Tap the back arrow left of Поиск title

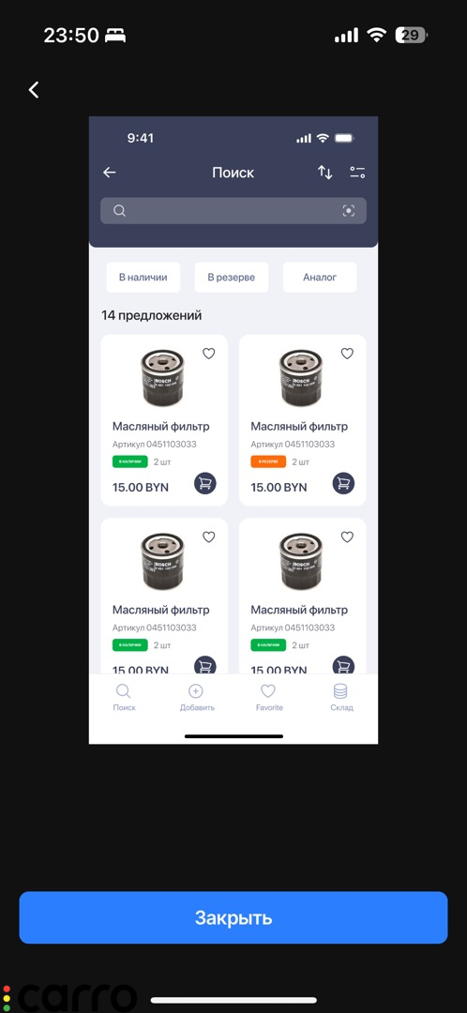(109, 173)
